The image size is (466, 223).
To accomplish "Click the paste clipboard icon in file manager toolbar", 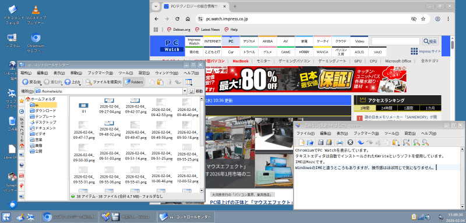I will tap(161, 82).
